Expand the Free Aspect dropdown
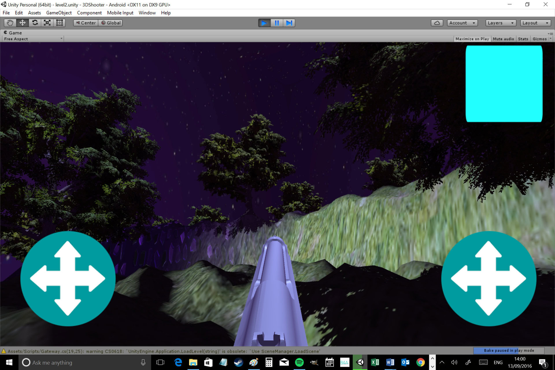 [33, 39]
